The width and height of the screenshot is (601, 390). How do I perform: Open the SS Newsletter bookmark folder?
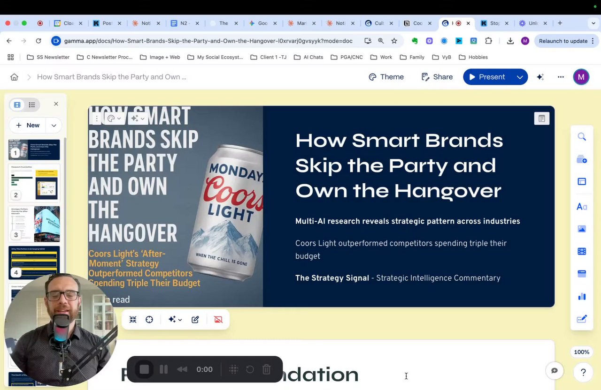click(x=48, y=57)
